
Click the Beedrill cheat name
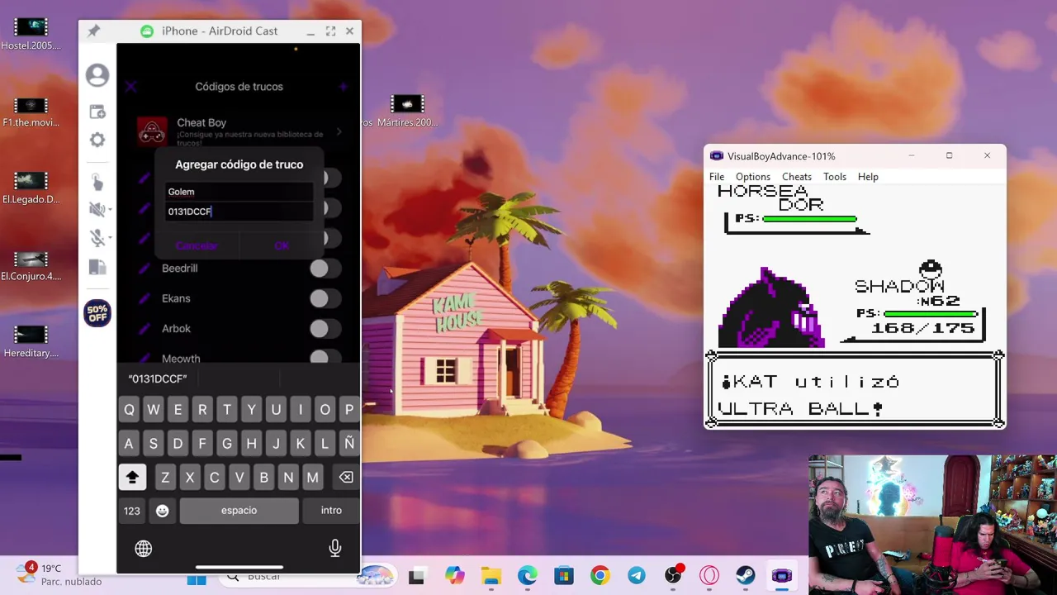tap(180, 269)
